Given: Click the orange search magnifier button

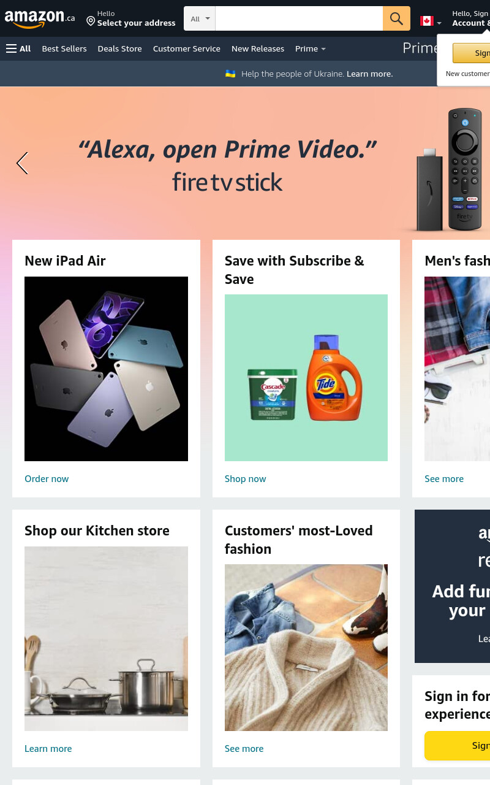Looking at the screenshot, I should [x=396, y=18].
